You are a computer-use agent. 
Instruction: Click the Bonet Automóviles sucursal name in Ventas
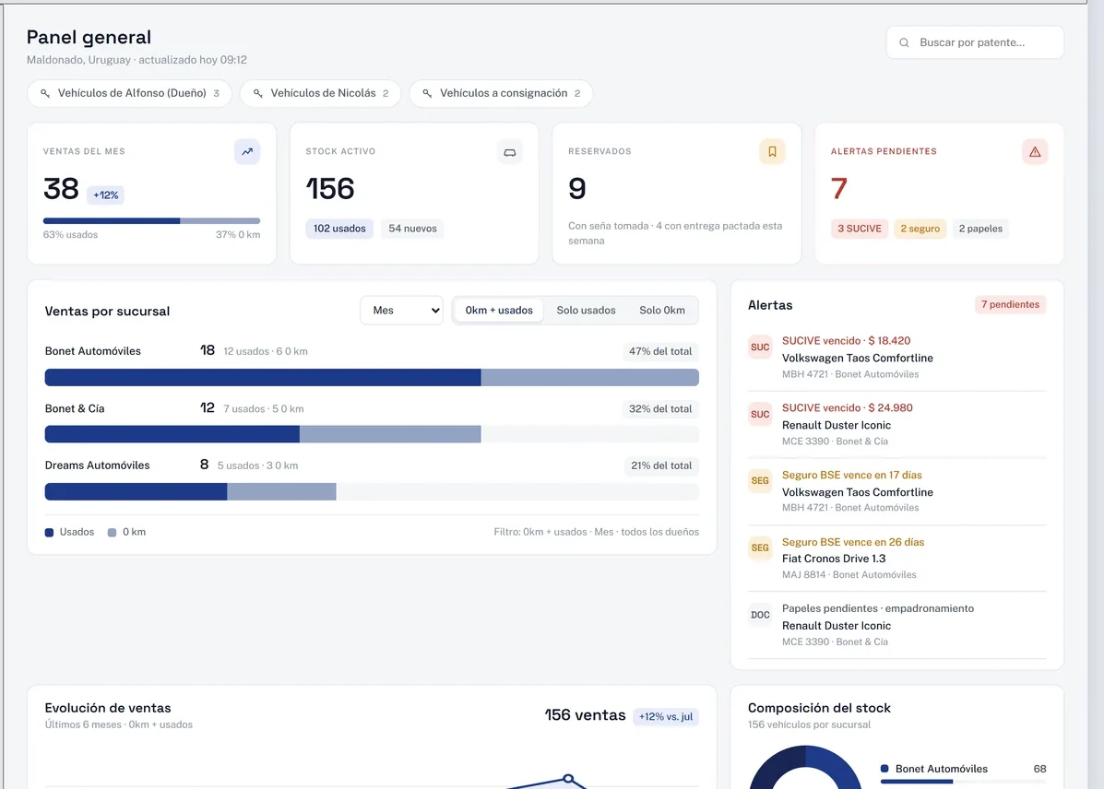click(x=93, y=351)
